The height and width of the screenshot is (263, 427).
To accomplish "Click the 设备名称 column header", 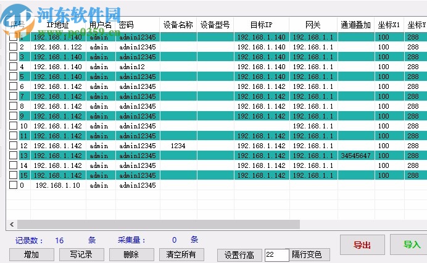I will pos(178,25).
